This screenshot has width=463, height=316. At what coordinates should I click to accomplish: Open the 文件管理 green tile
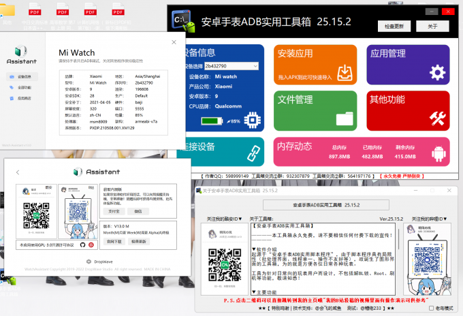click(x=315, y=111)
